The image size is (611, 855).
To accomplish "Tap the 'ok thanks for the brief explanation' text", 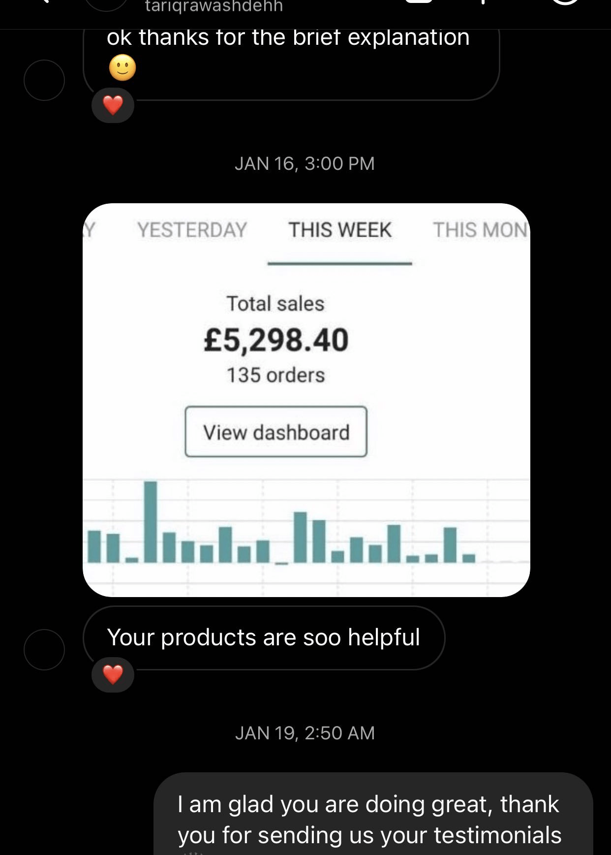I will click(x=288, y=38).
